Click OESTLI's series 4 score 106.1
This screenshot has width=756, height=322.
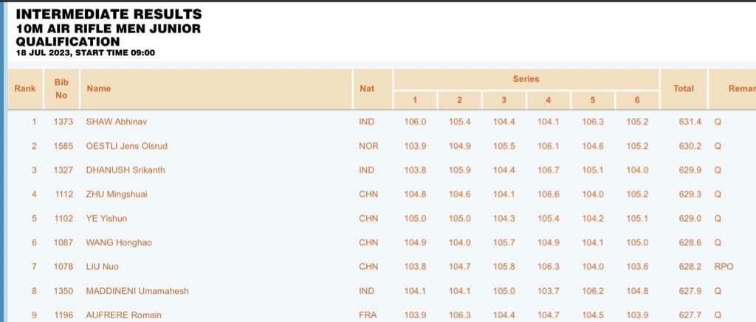pyautogui.click(x=549, y=146)
